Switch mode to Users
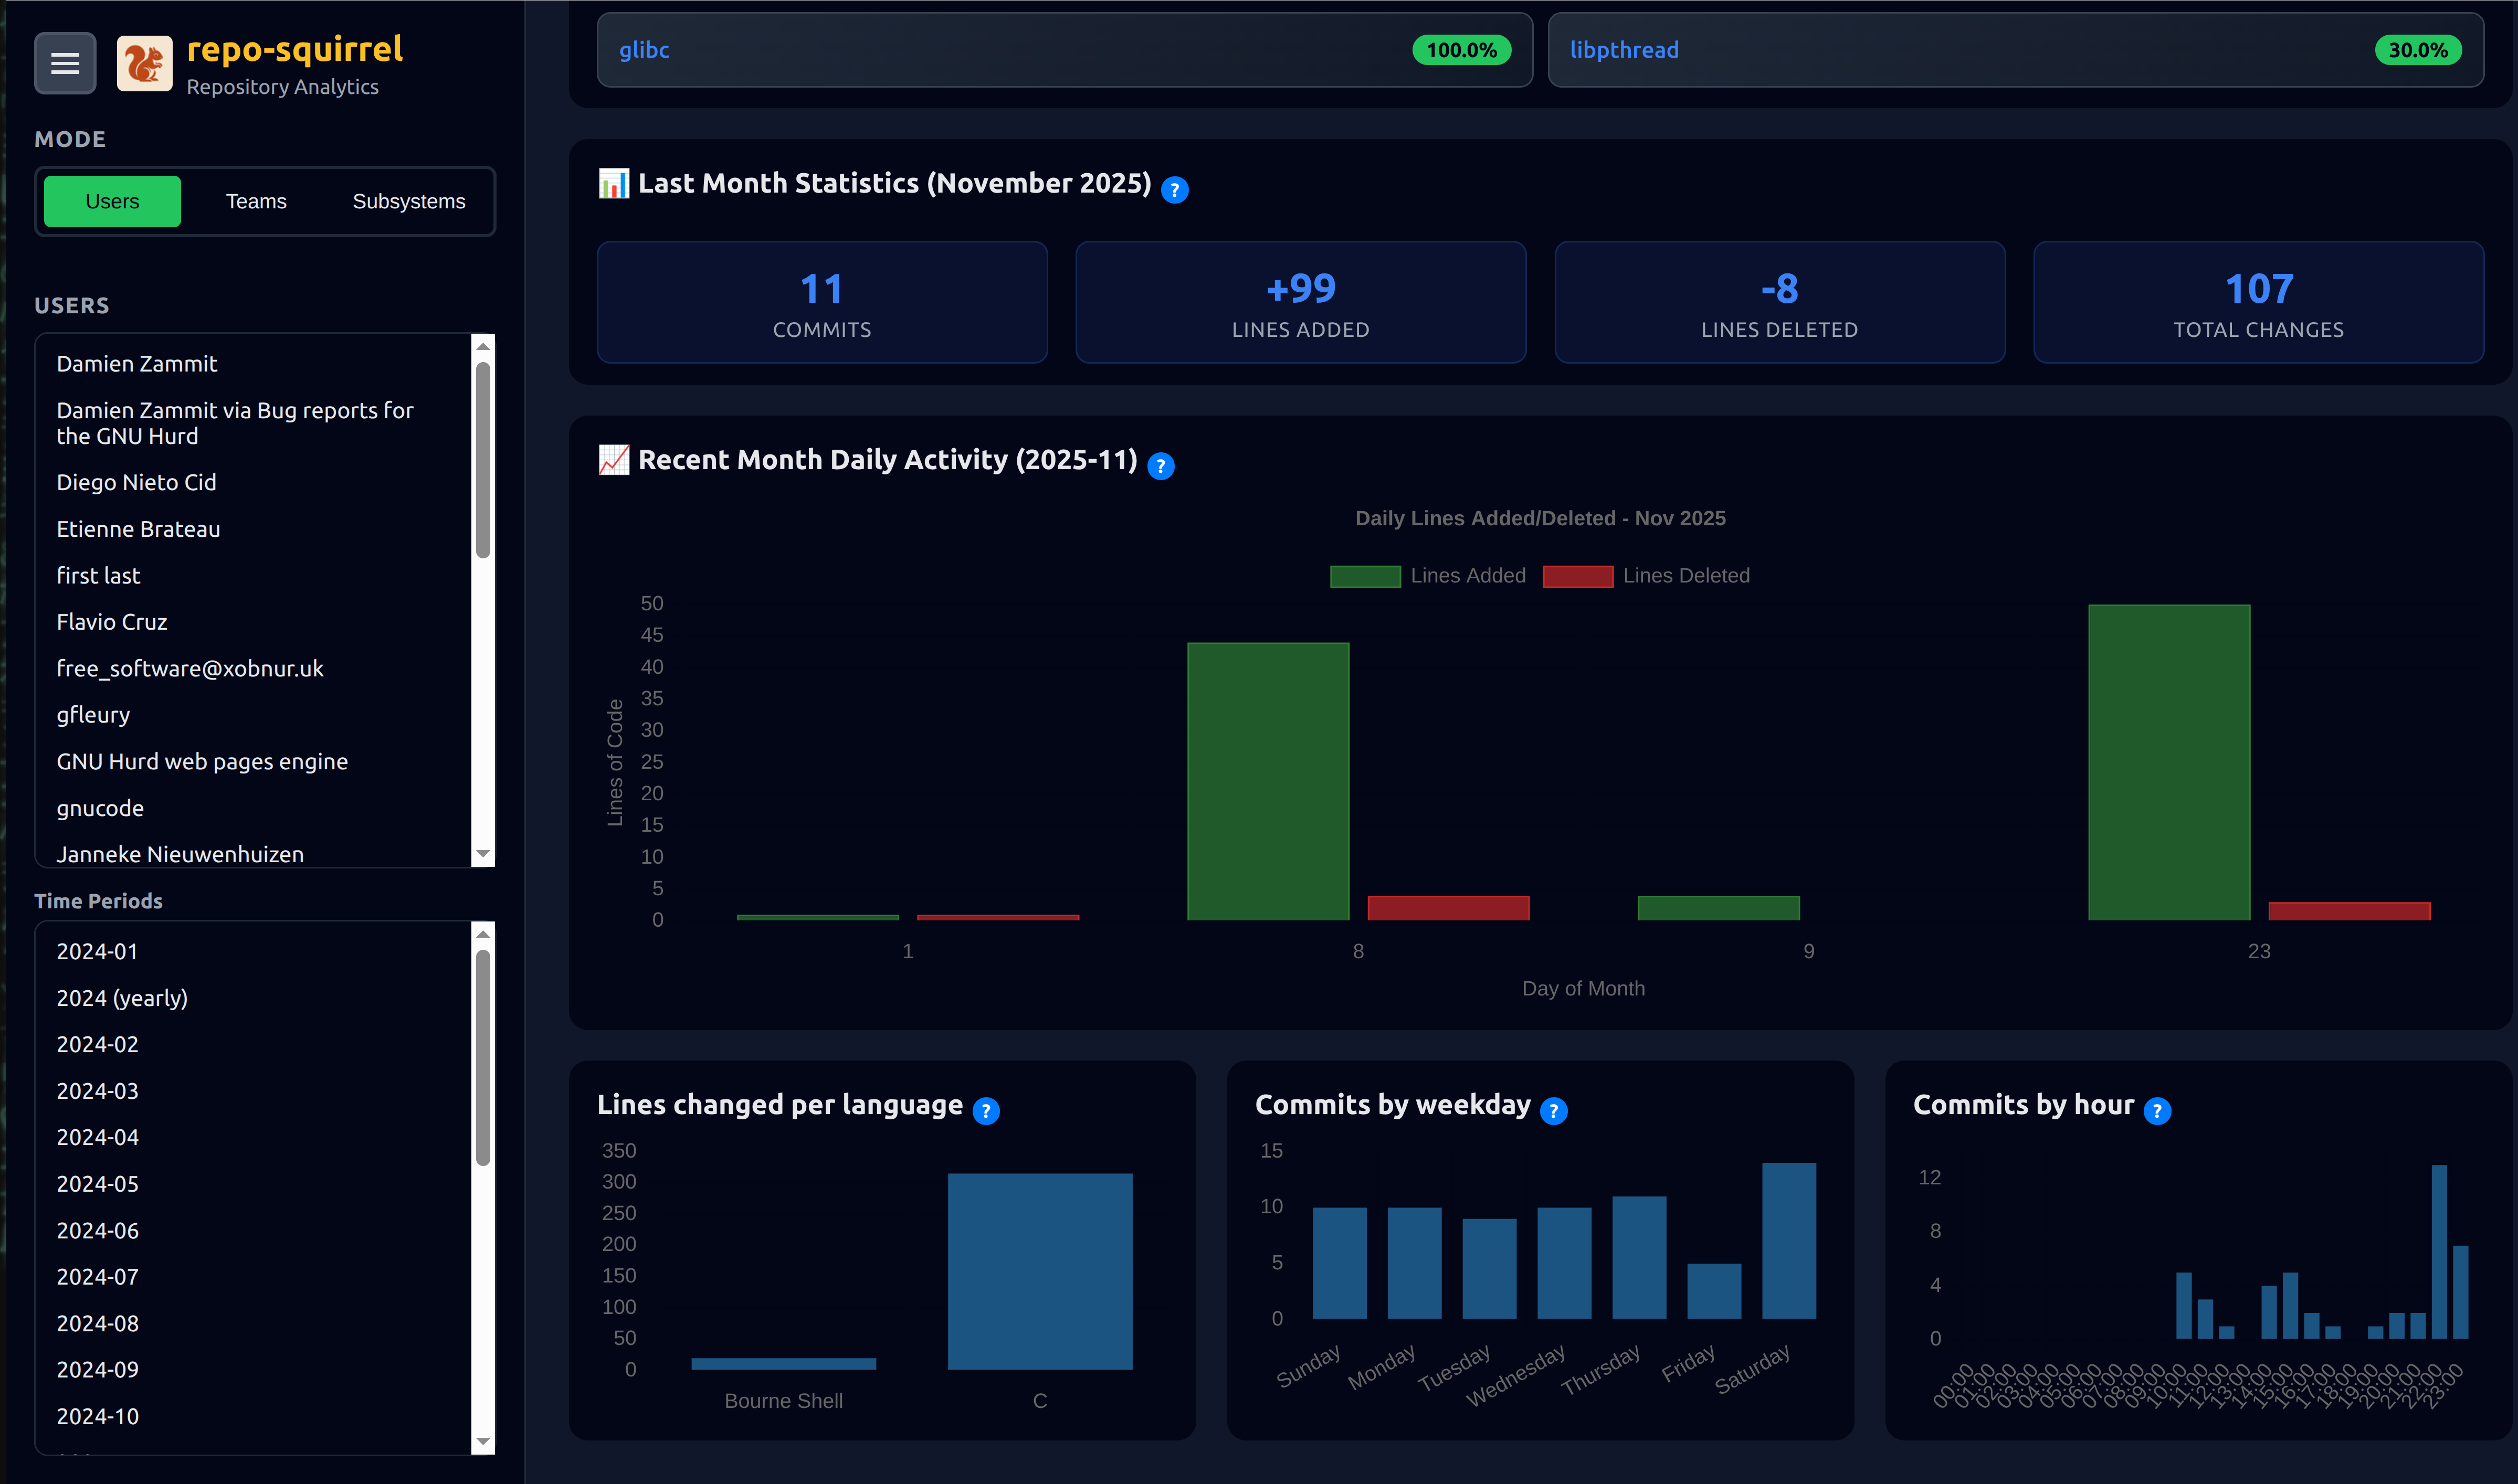 [112, 201]
